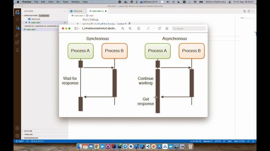
Task: Click the code minimap in VS Code editor
Action: coord(247,18)
